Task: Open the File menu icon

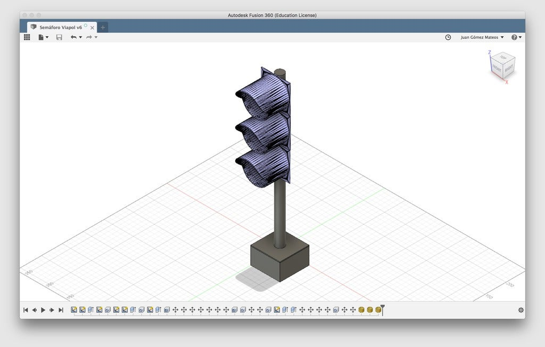Action: (42, 37)
